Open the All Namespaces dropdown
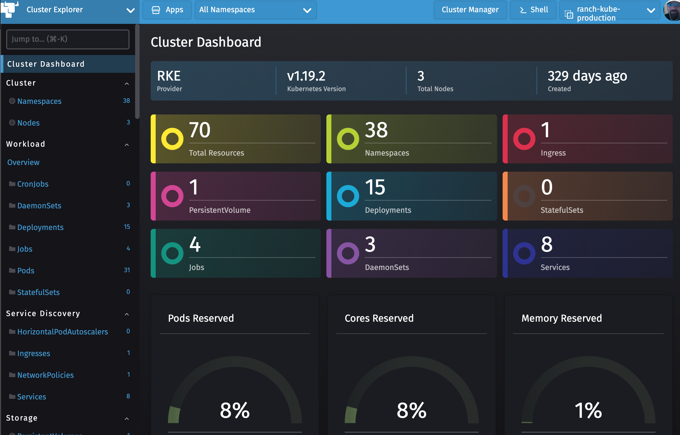 click(x=255, y=10)
